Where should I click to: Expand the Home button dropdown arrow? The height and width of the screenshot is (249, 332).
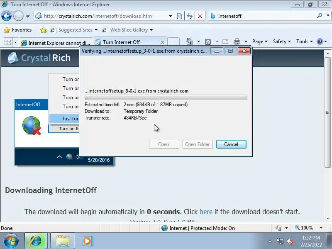pos(198,41)
